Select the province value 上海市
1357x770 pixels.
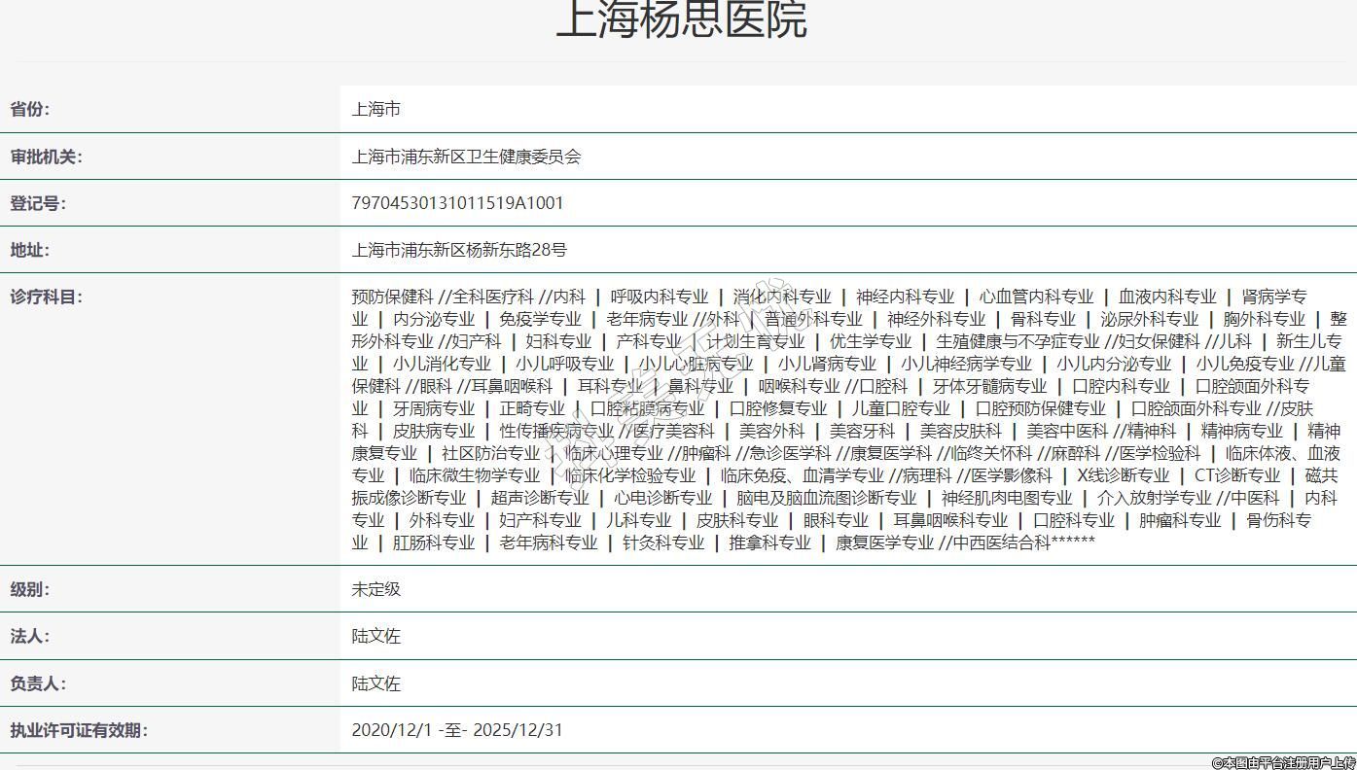point(376,110)
